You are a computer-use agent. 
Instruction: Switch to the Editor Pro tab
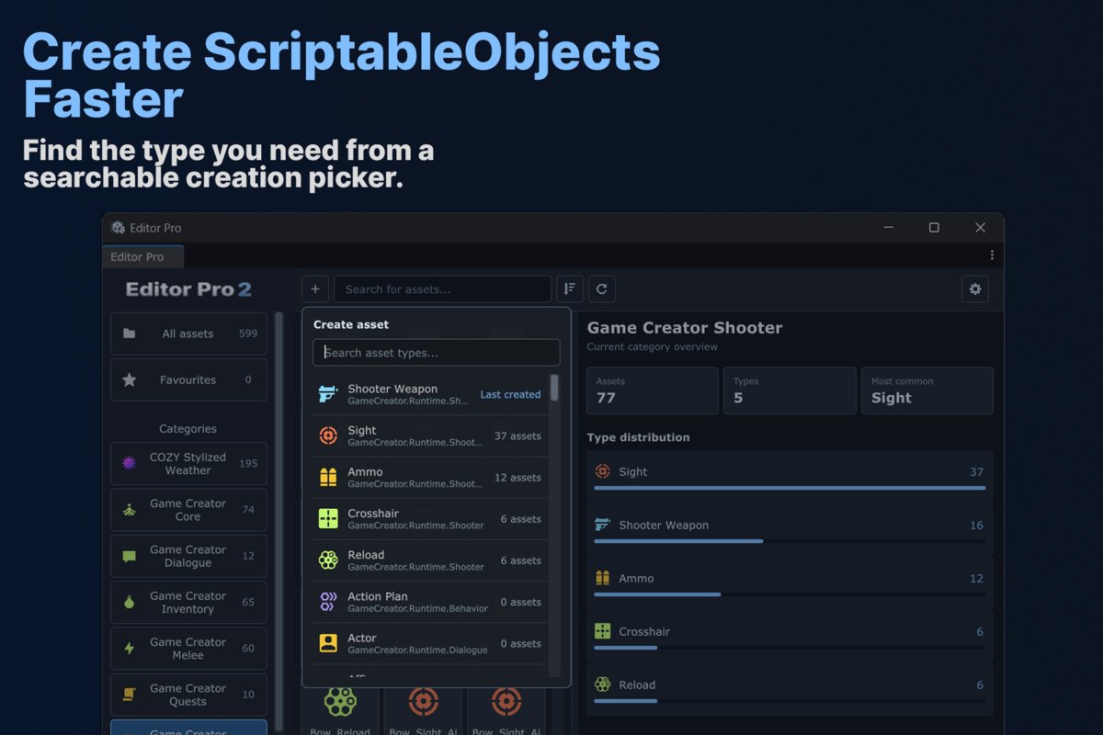[143, 256]
